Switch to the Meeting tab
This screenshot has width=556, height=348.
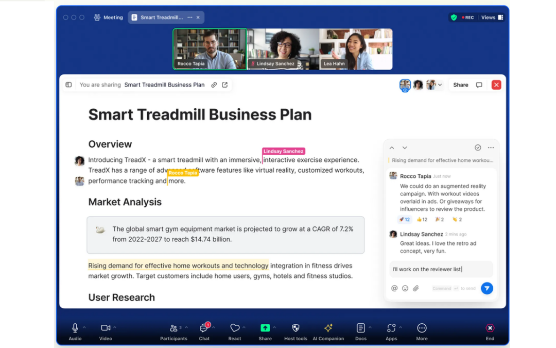point(109,18)
